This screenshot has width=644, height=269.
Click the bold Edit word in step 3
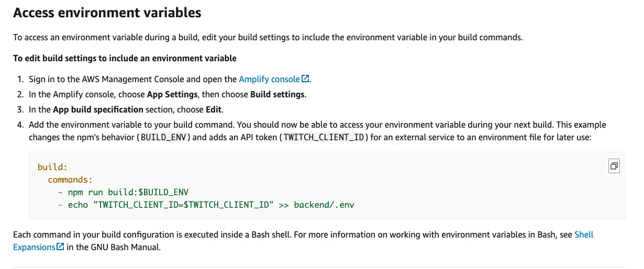(x=214, y=109)
